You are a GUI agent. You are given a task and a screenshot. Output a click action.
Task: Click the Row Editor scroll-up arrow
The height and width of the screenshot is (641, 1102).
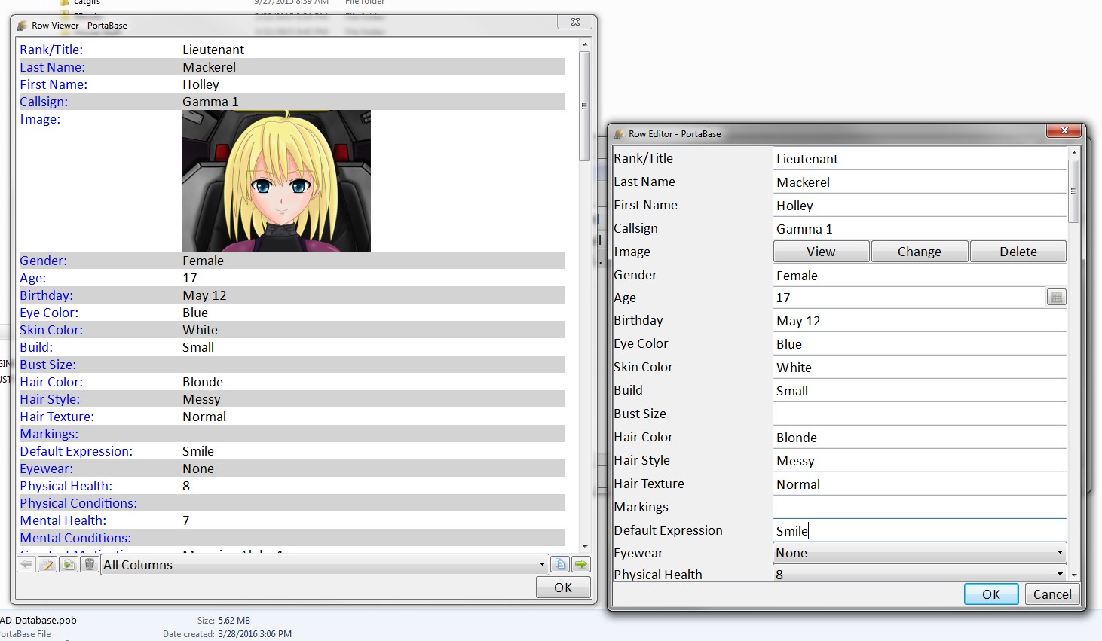coord(1073,153)
